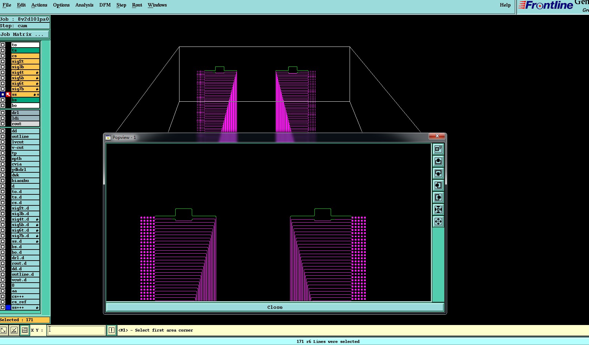Toggle display checkbox for layer cs
This screenshot has height=345, width=589.
pos(3,56)
